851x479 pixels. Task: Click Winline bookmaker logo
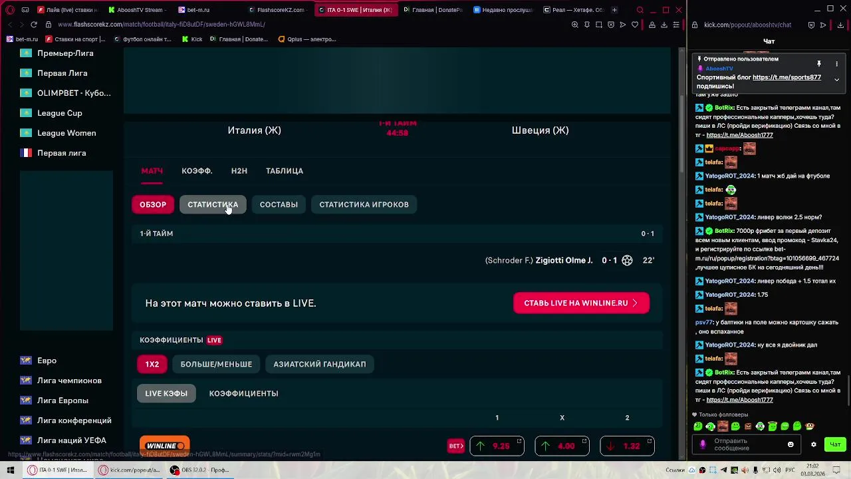pos(165,446)
